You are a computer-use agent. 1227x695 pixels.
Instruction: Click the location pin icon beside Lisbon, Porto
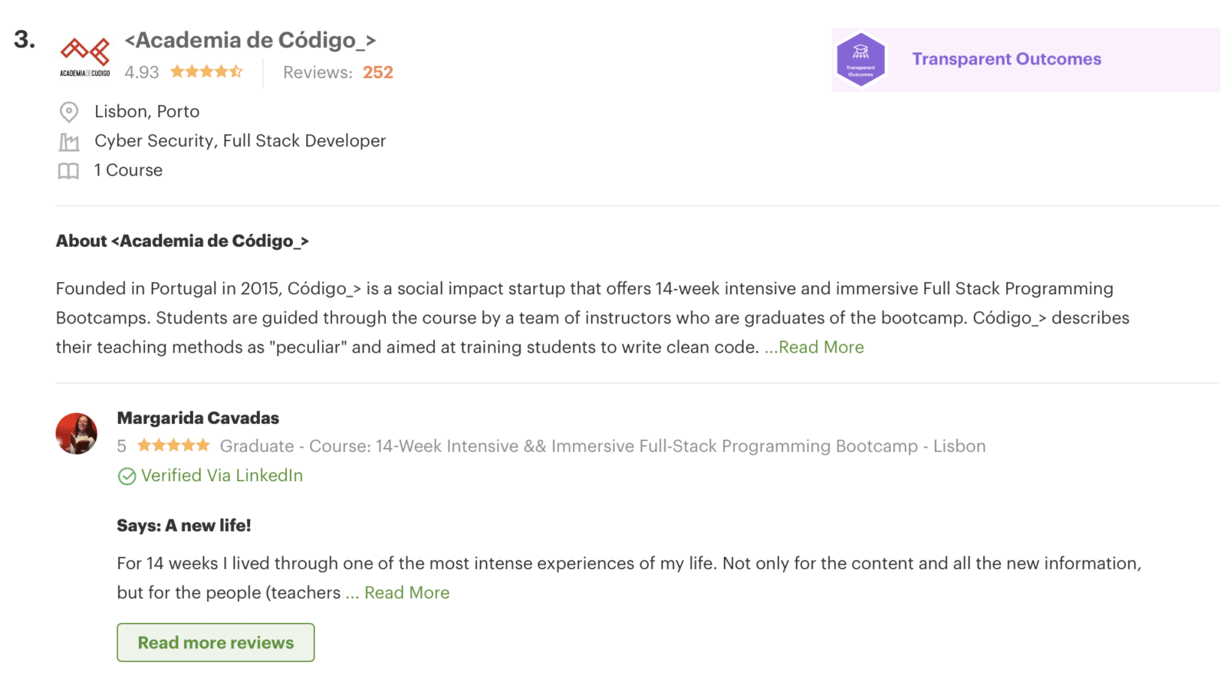(x=68, y=112)
